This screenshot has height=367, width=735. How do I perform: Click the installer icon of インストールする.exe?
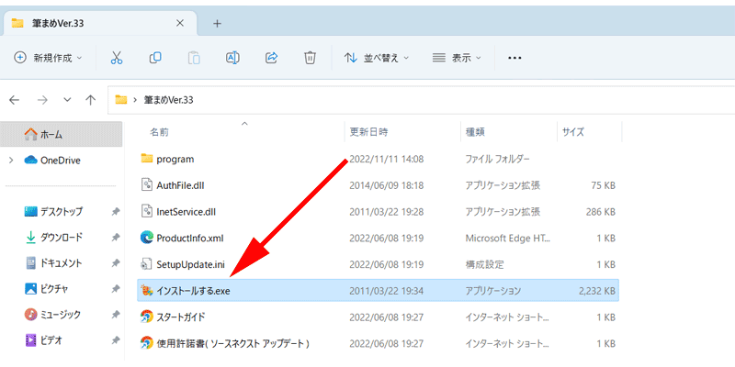click(147, 291)
